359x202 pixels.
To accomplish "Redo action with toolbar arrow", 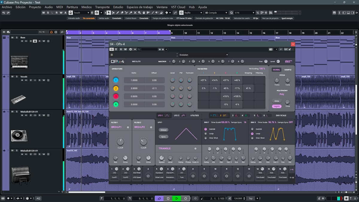I will 8,13.
